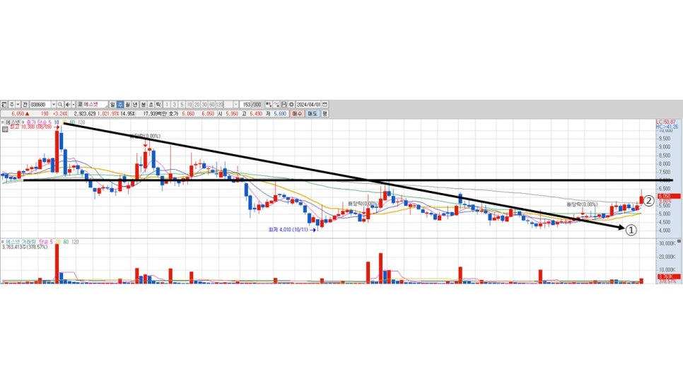The image size is (683, 384).
Task: Switch to daily chart with 일 button
Action: (112, 105)
